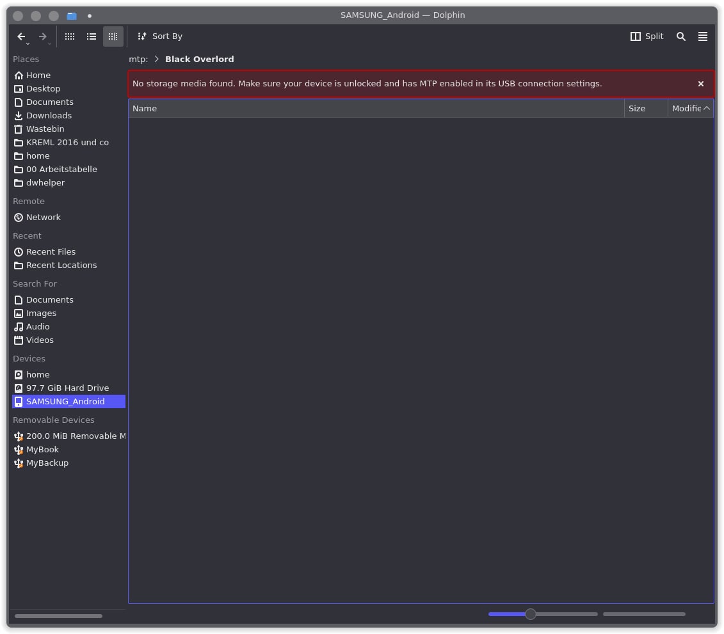724x634 pixels.
Task: Search for Documents
Action: click(x=68, y=300)
